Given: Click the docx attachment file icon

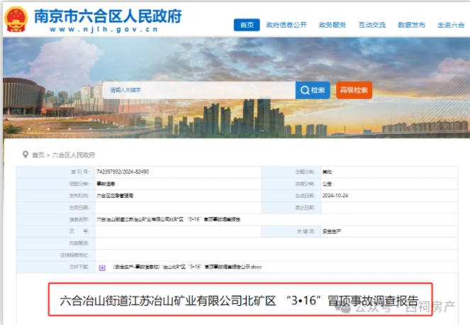Looking at the screenshot, I should tap(102, 268).
